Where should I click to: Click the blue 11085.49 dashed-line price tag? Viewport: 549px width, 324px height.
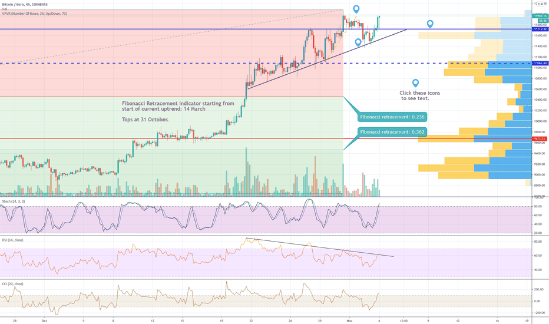click(x=539, y=63)
